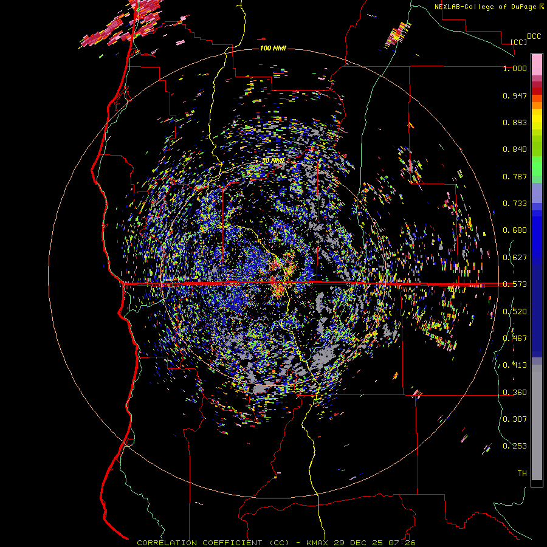Pick the lavender segment of the color bar
This screenshot has height=547, width=547.
(x=537, y=193)
